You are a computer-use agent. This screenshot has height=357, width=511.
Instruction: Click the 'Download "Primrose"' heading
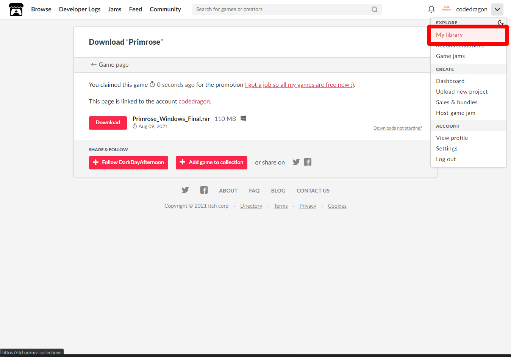click(126, 42)
